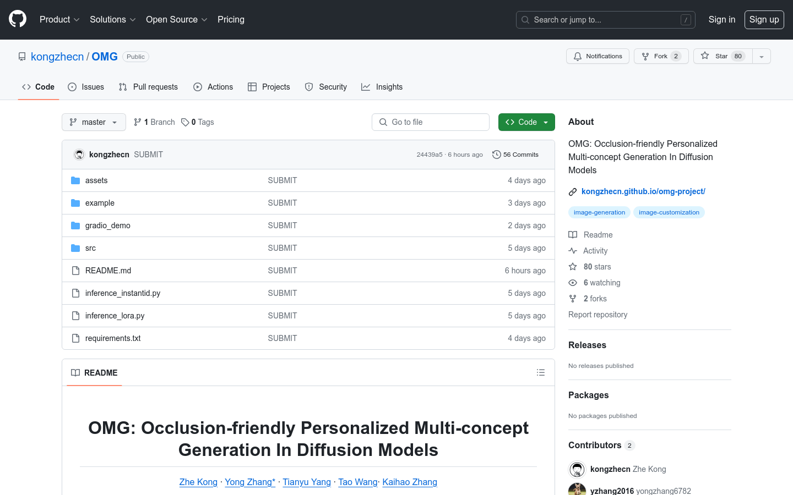Star the OMG repository

point(723,56)
